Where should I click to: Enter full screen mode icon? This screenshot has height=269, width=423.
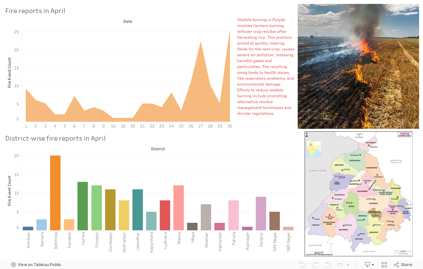[384, 265]
